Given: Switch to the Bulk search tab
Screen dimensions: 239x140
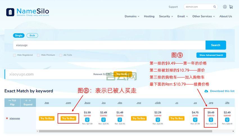Looking at the screenshot, I should (32, 36).
